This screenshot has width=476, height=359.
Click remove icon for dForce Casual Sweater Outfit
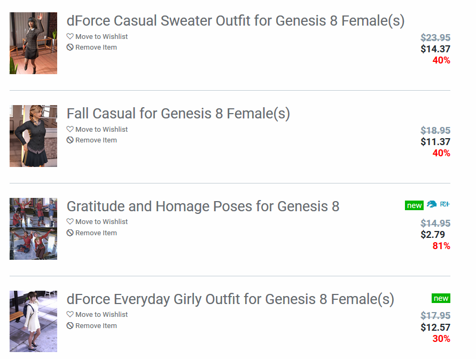(x=70, y=47)
